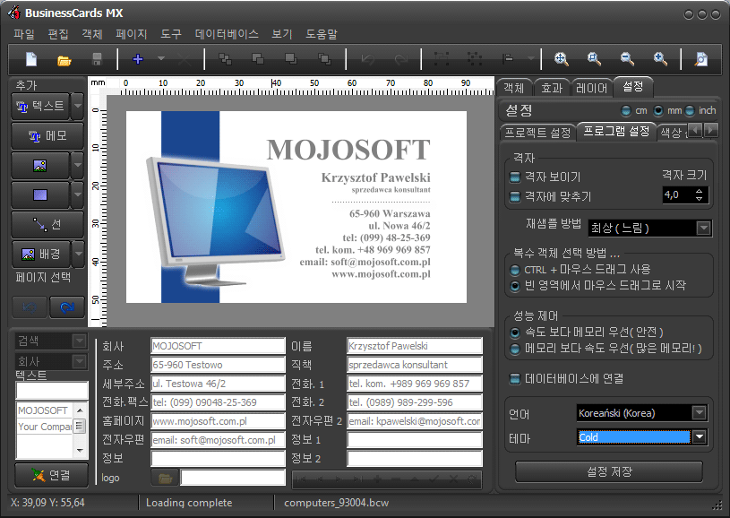
Task: Expand the 텍스트 button dropdown arrow
Action: click(78, 107)
